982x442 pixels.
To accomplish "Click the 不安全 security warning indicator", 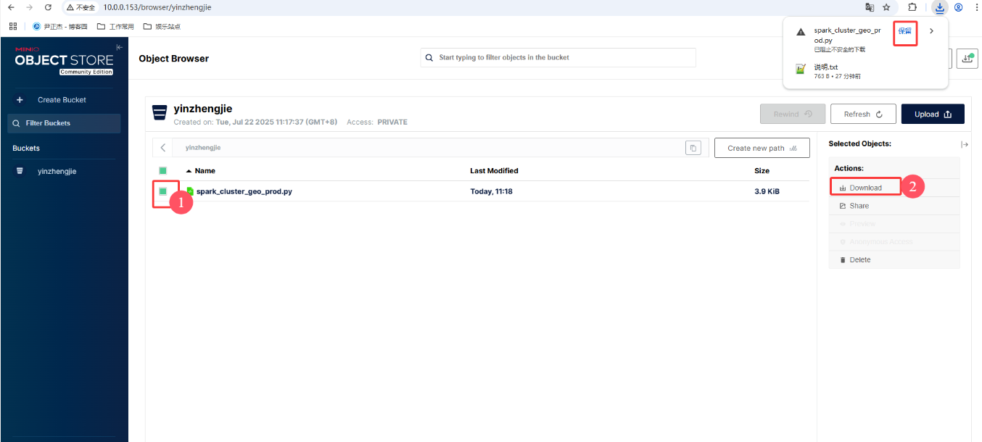I will pyautogui.click(x=81, y=7).
